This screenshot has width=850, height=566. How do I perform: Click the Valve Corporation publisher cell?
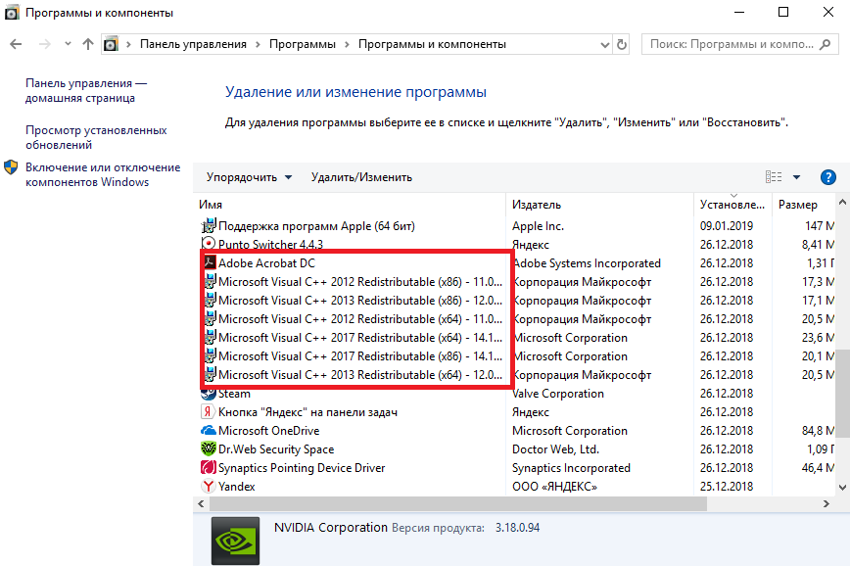[558, 394]
